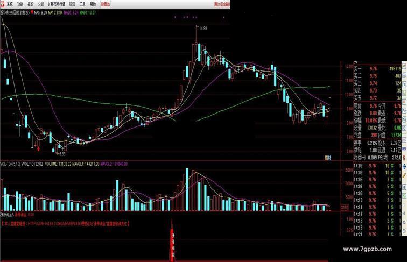407x262 pixels.
Task: Click the red dollar sign toolbar icon
Action: [404, 157]
